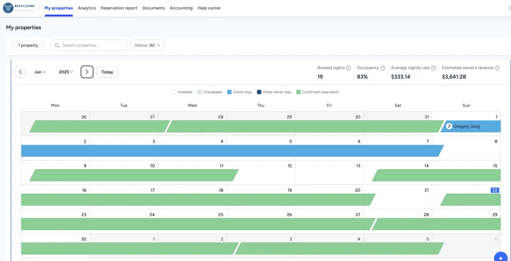Click the 83% occupancy value
Image resolution: width=511 pixels, height=261 pixels.
coord(362,77)
